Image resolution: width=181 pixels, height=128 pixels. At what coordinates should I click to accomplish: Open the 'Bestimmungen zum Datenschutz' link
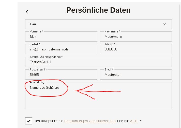coord(90,121)
